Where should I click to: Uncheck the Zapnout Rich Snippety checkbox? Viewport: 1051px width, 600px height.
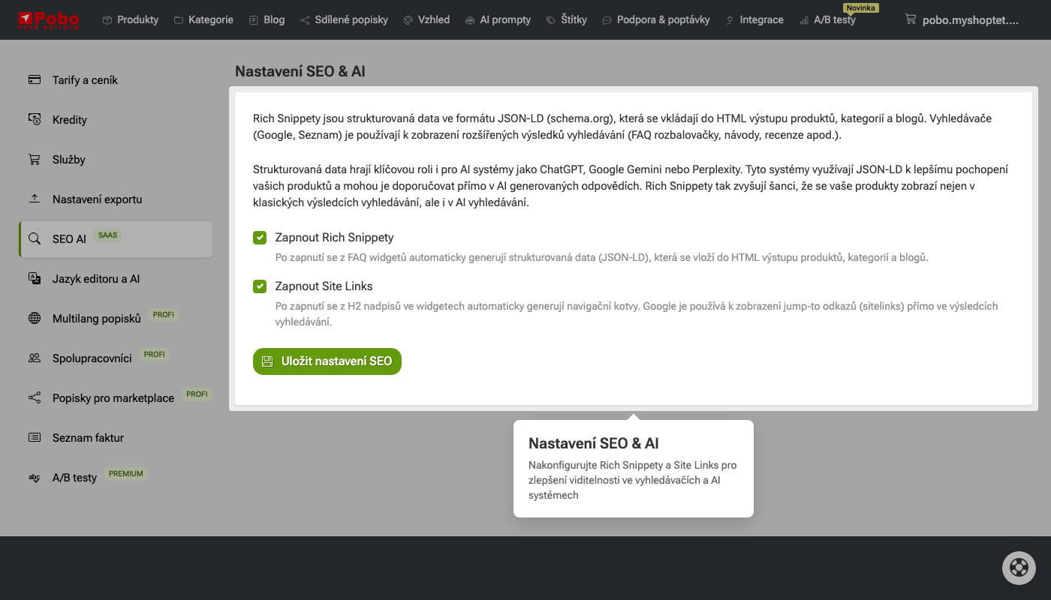(x=260, y=238)
